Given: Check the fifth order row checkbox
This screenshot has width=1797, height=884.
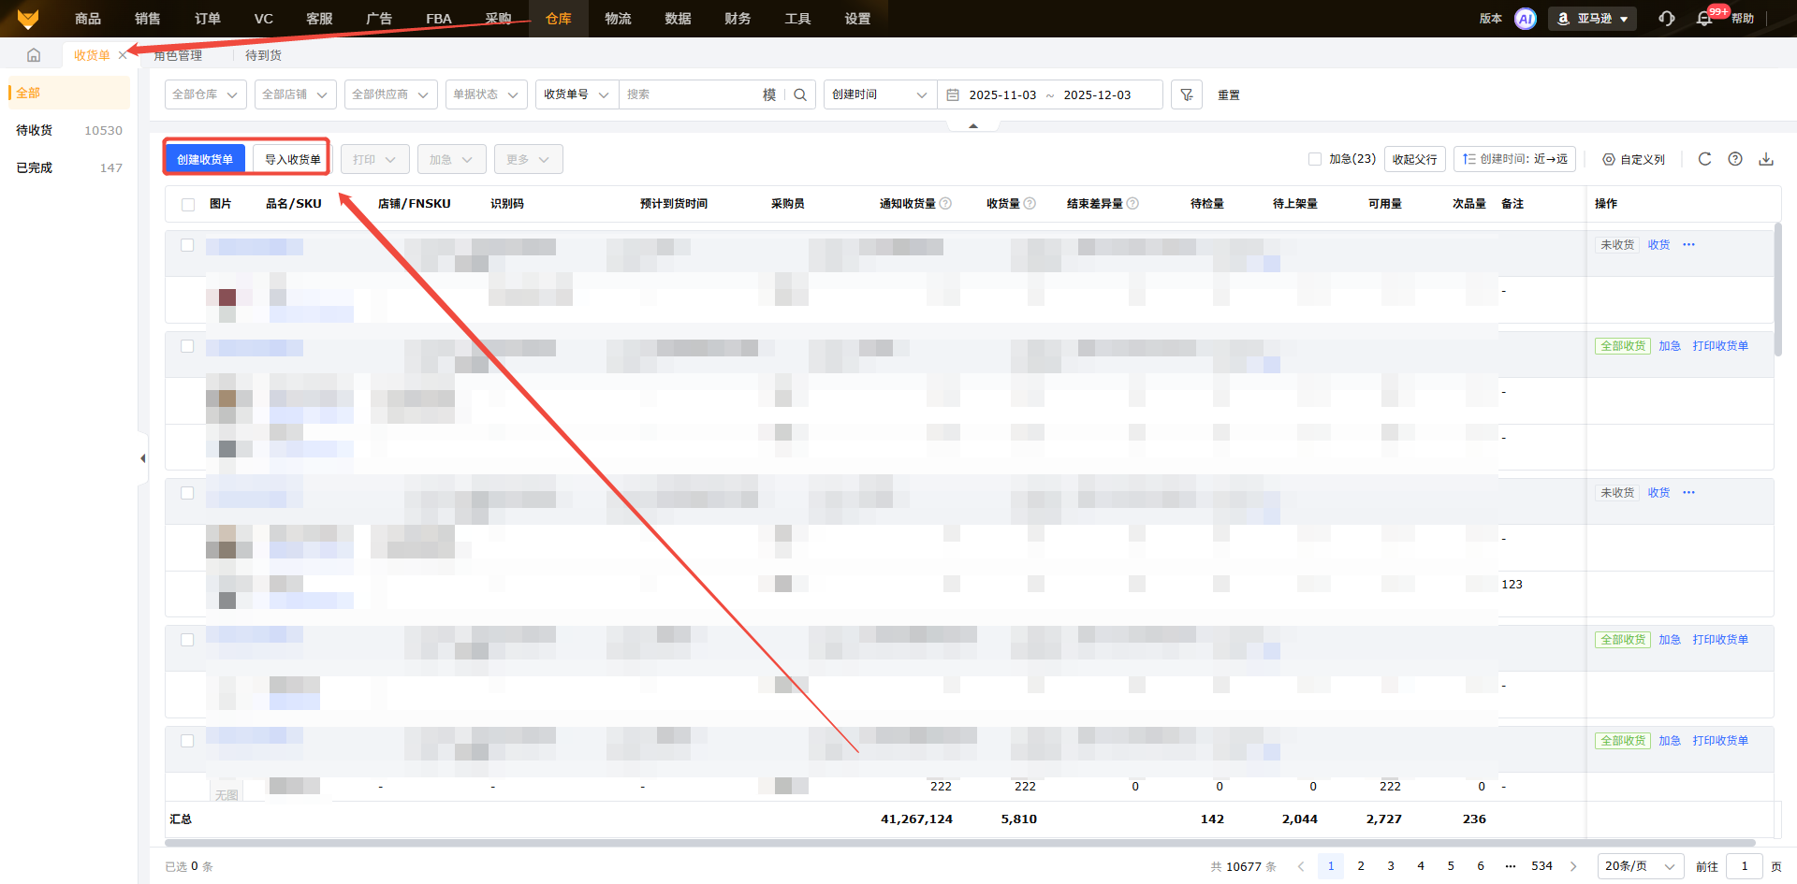Looking at the screenshot, I should click(x=187, y=741).
